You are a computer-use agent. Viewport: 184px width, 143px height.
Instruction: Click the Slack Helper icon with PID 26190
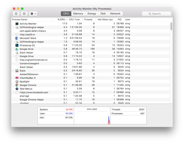[x=17, y=53]
